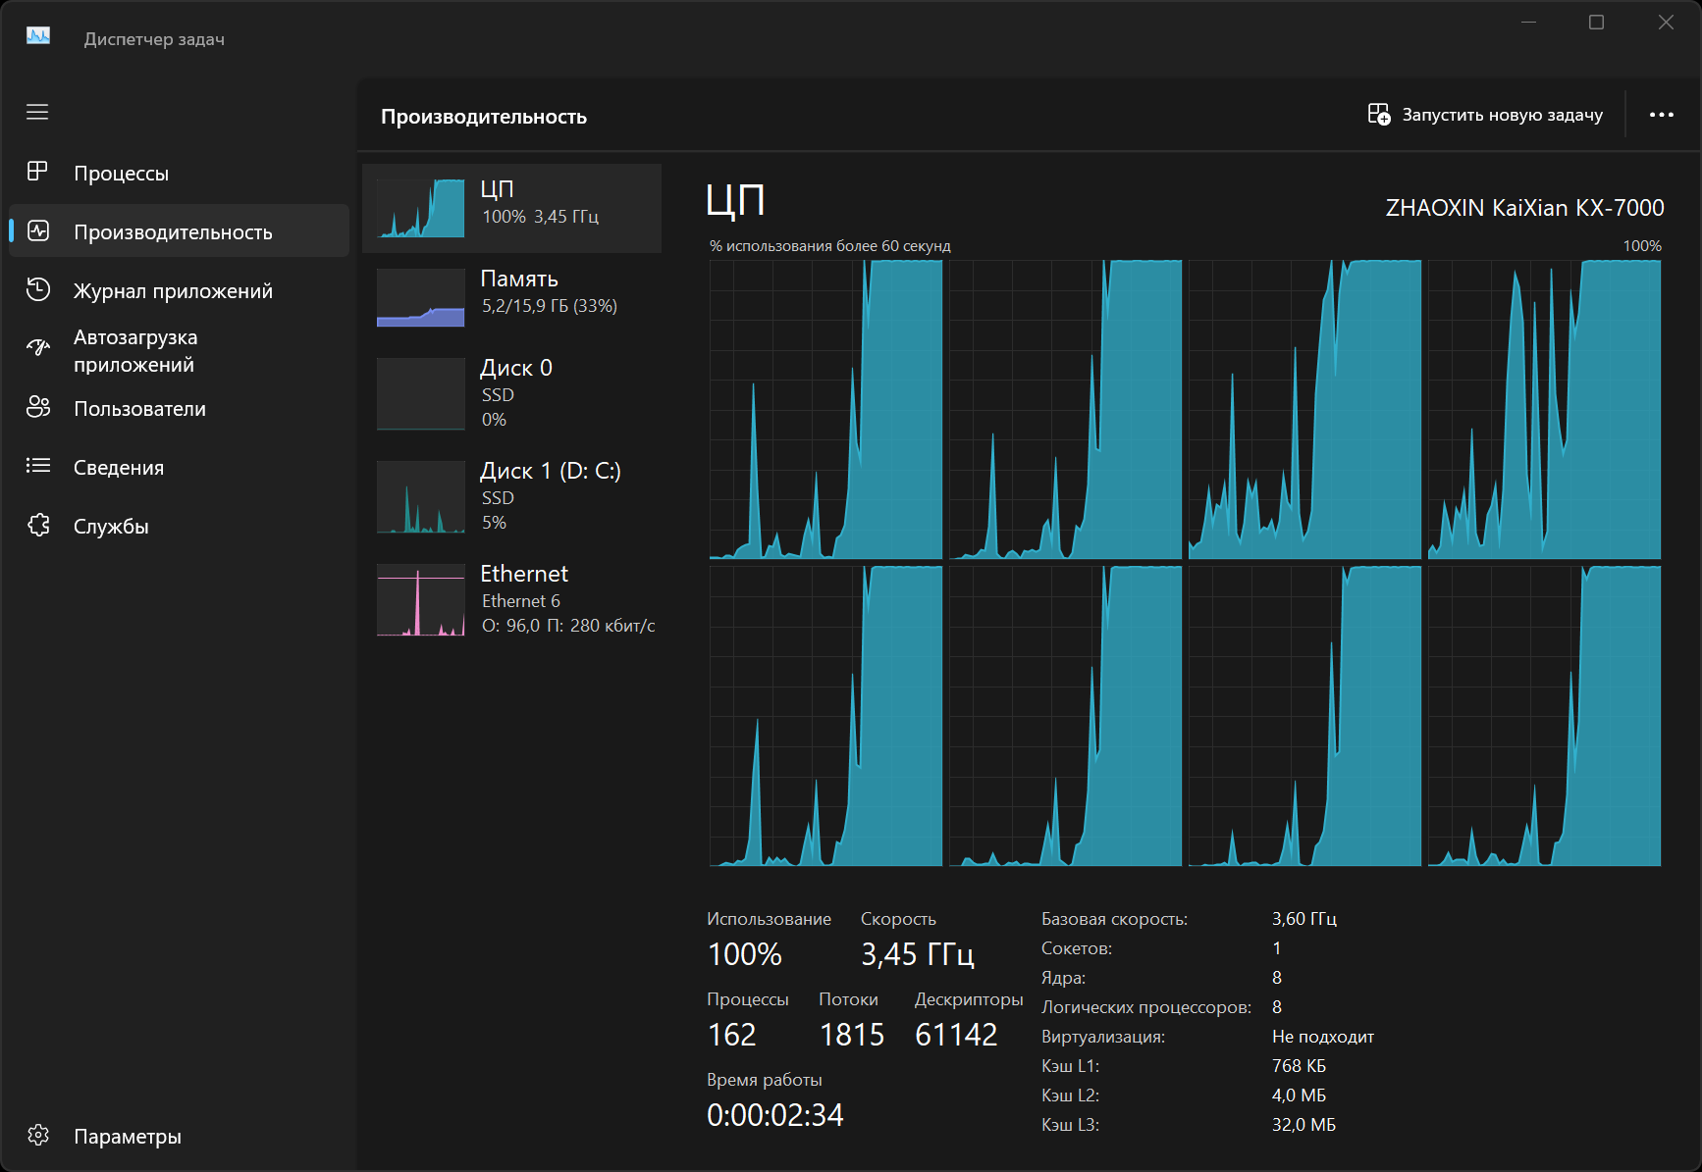Select the ЦП performance item
The image size is (1702, 1172).
(x=512, y=208)
